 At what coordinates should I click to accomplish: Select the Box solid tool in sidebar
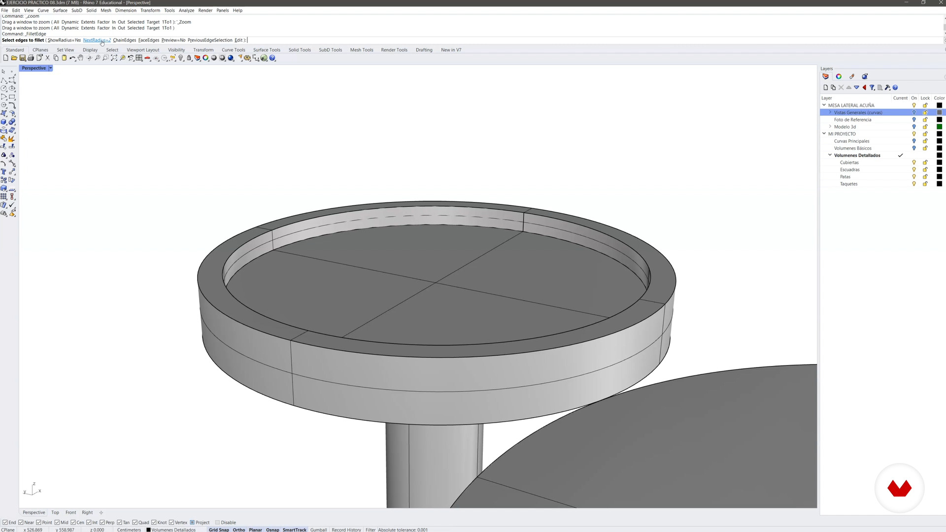(x=4, y=122)
